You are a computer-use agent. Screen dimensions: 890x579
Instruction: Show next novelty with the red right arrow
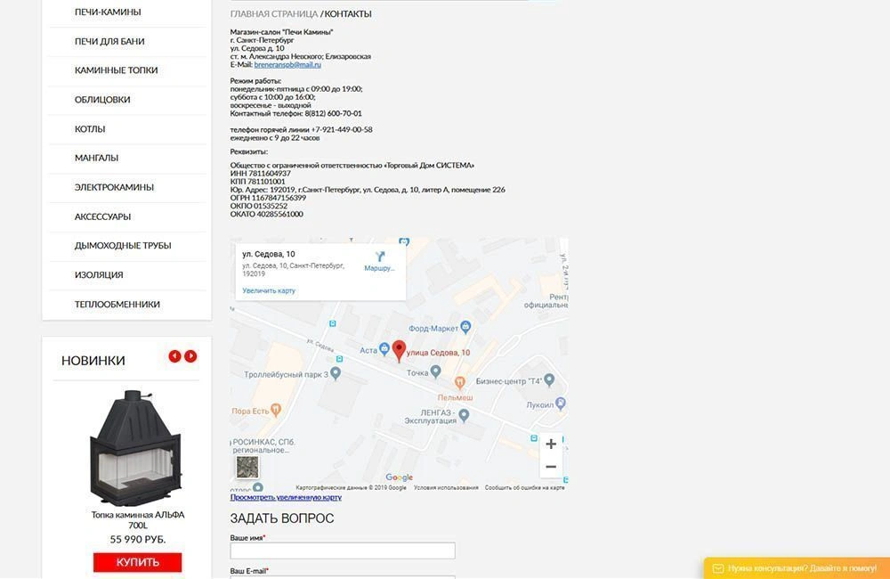(x=190, y=355)
